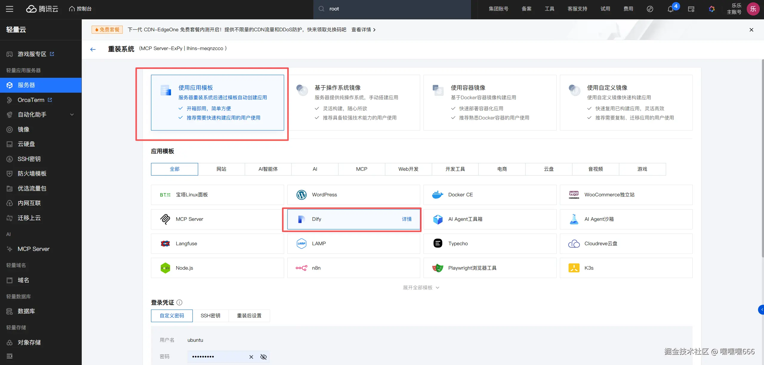The height and width of the screenshot is (365, 764).
Task: Switch to the 游戏 template tab
Action: click(x=642, y=169)
